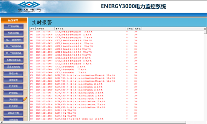The height and width of the screenshot is (124, 207).
Task: Select alarm row number 876
Action: [x=31, y=81]
